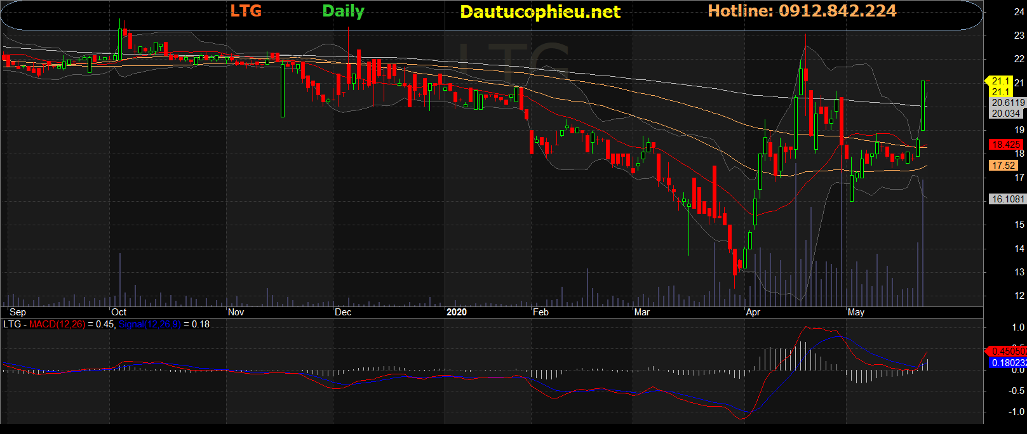Select the Apr label on time axis

pos(753,312)
